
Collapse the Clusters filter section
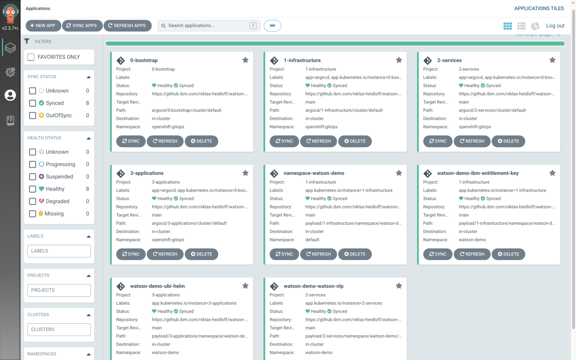tap(89, 315)
